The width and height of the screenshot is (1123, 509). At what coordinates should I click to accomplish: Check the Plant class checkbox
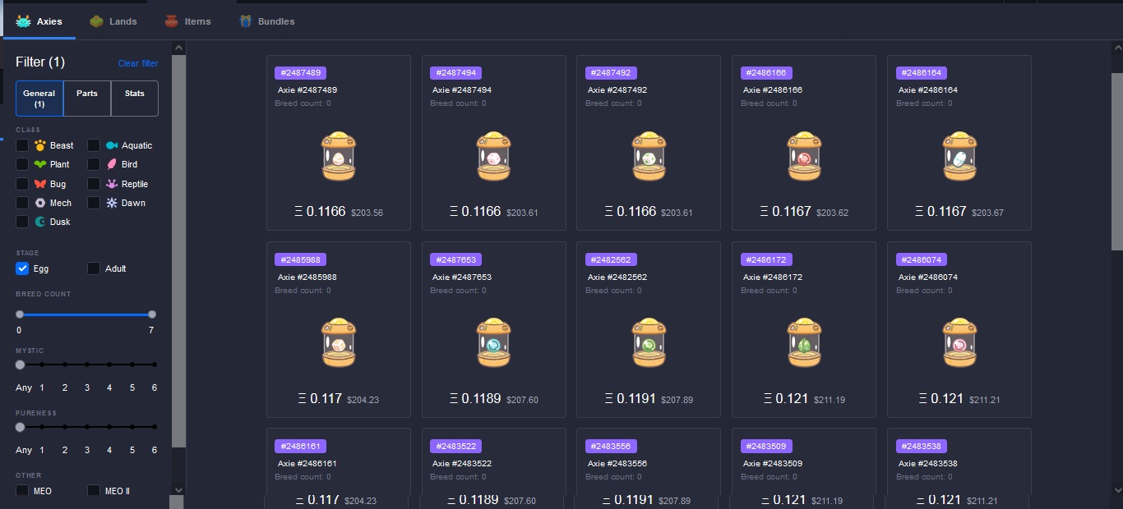point(22,164)
